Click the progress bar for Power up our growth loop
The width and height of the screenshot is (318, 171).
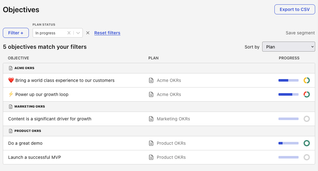point(289,94)
